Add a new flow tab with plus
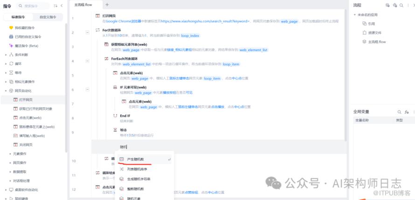The height and width of the screenshot is (200, 415). tap(107, 5)
